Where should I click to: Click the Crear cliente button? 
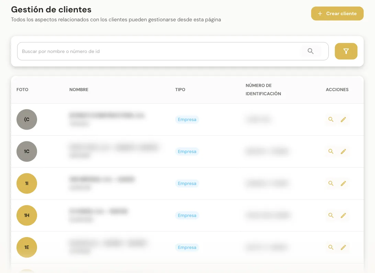[x=337, y=13]
